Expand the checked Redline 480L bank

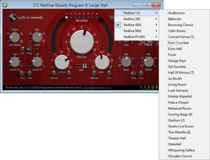point(136,25)
